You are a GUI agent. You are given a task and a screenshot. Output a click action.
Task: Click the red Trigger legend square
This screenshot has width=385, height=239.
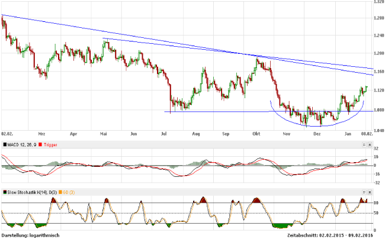(x=39, y=143)
